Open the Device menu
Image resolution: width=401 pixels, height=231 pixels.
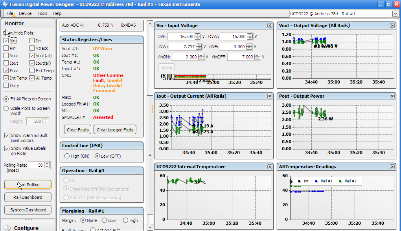click(25, 13)
